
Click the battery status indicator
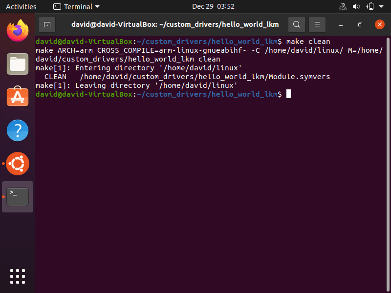(369, 6)
